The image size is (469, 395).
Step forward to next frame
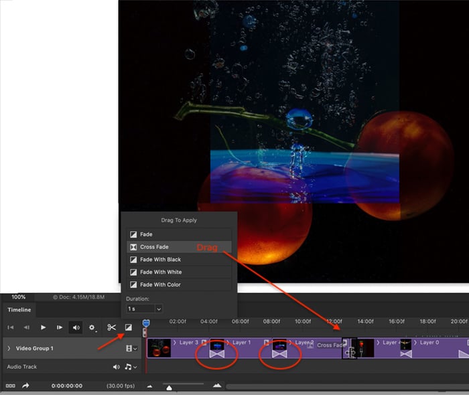60,327
